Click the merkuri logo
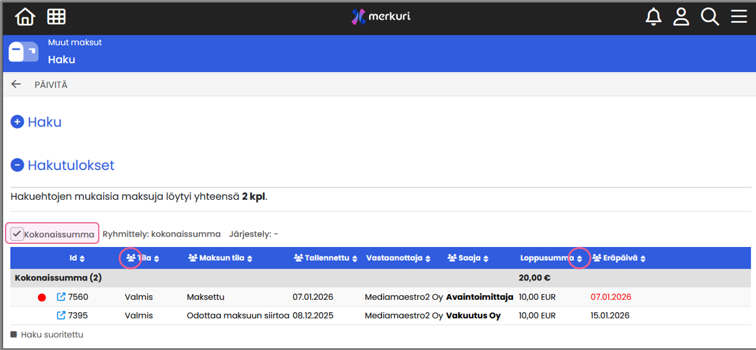This screenshot has height=350, width=756. click(x=380, y=17)
